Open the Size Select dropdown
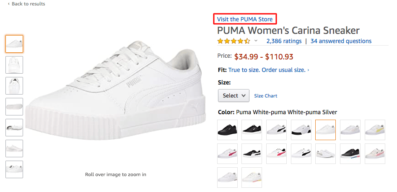The image size is (397, 192). 234,96
